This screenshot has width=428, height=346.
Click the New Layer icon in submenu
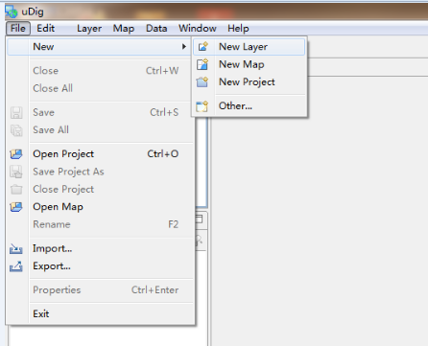click(x=203, y=47)
